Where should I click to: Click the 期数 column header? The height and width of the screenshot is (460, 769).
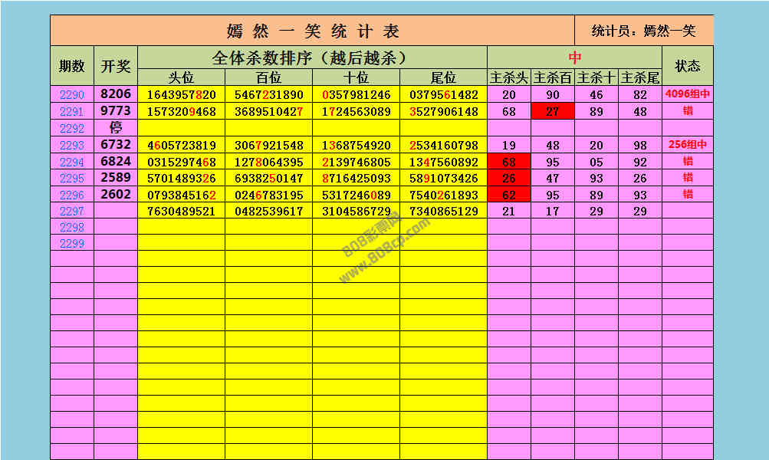pyautogui.click(x=71, y=66)
